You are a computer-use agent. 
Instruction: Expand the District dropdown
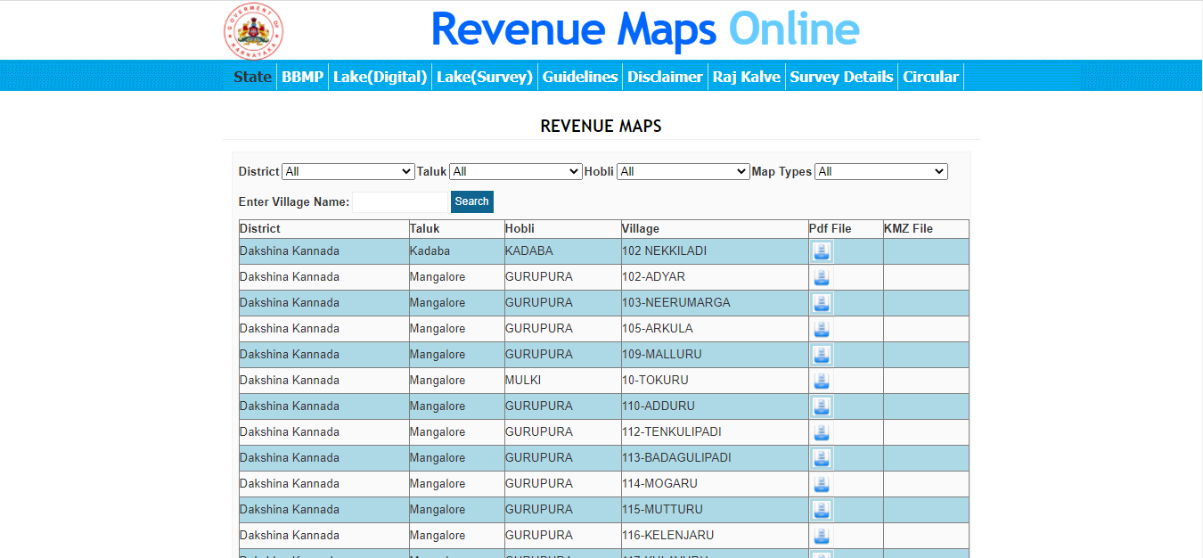coord(348,171)
